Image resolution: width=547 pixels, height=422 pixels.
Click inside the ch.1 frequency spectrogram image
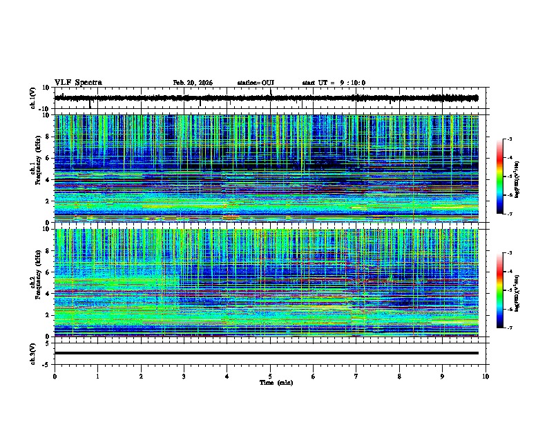(266, 168)
